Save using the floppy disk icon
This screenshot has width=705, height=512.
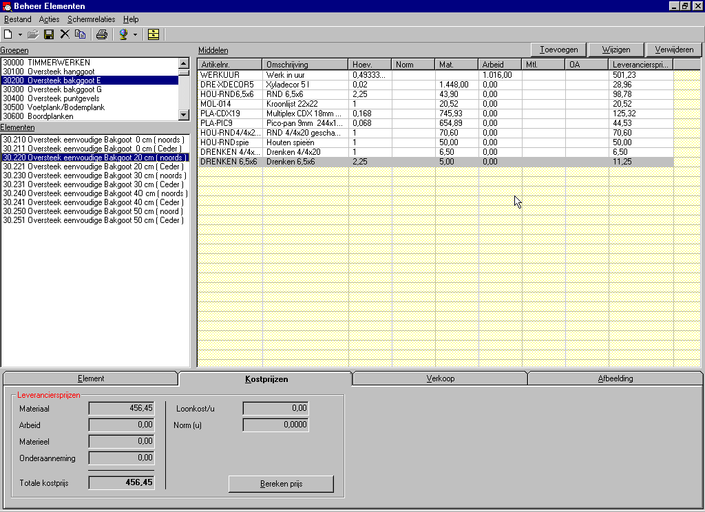tap(49, 34)
